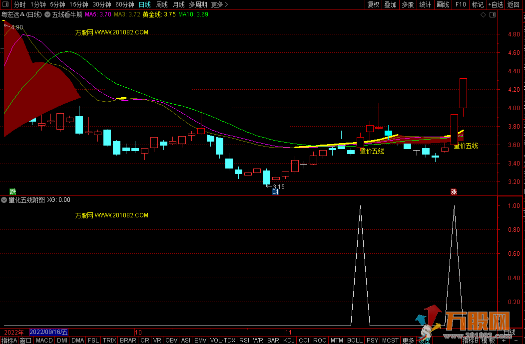
Task: Select the ROC indicator
Action: pos(320,341)
